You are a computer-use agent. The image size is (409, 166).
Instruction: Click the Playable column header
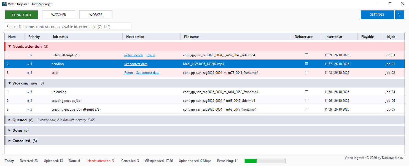click(370, 37)
